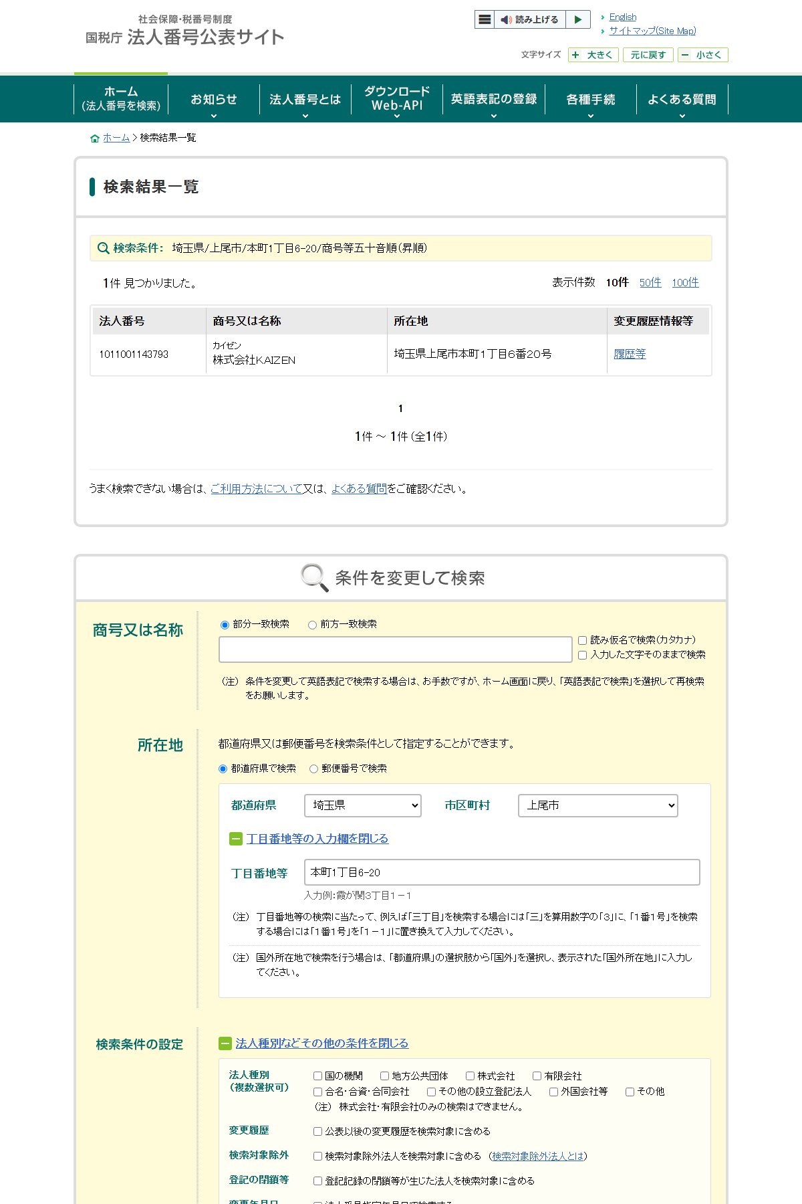Expand the chevron under 英語表記の登録
The image size is (802, 1204).
click(x=494, y=116)
